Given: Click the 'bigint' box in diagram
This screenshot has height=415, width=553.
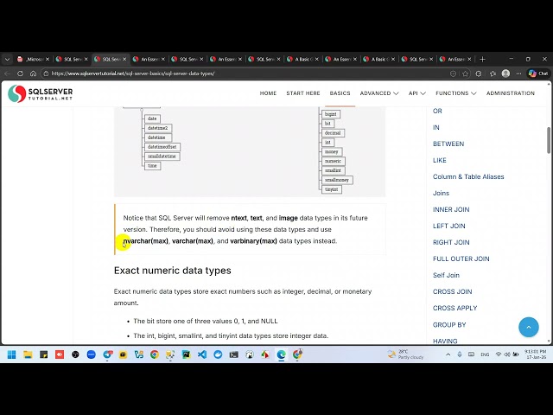Looking at the screenshot, I should 330,114.
